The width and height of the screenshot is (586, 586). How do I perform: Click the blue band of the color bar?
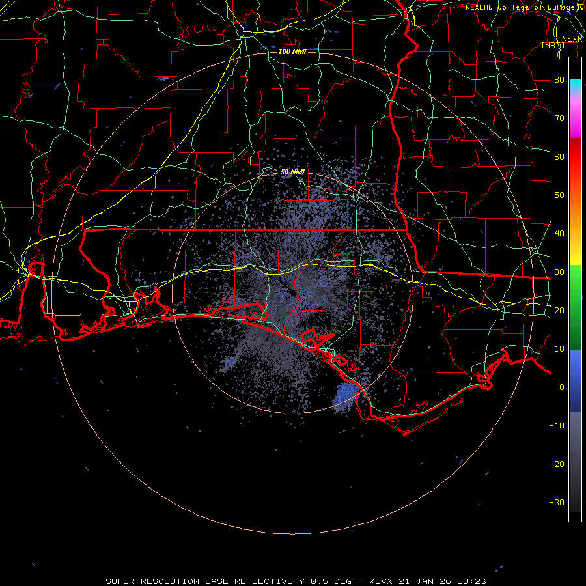[x=575, y=380]
